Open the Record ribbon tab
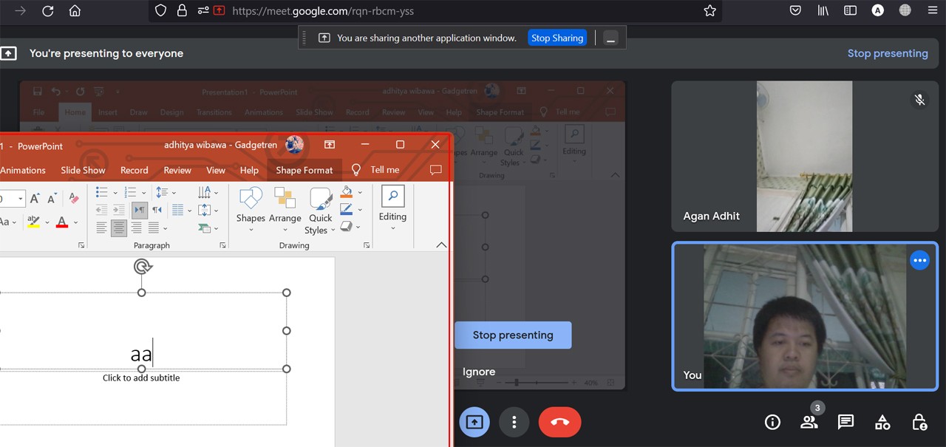This screenshot has height=447, width=946. coord(134,170)
